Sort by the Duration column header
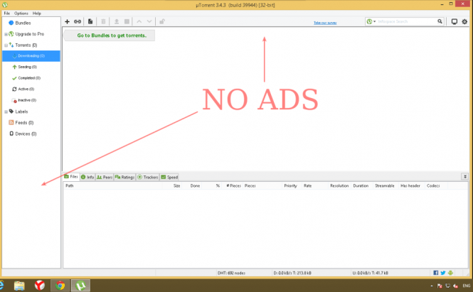Viewport: 473px width, 292px height. pos(361,185)
